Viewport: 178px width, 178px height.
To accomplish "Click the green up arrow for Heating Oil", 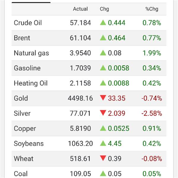I will pyautogui.click(x=103, y=83).
